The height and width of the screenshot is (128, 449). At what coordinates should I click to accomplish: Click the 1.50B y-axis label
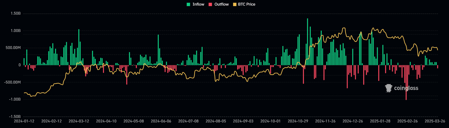[x=16, y=13]
